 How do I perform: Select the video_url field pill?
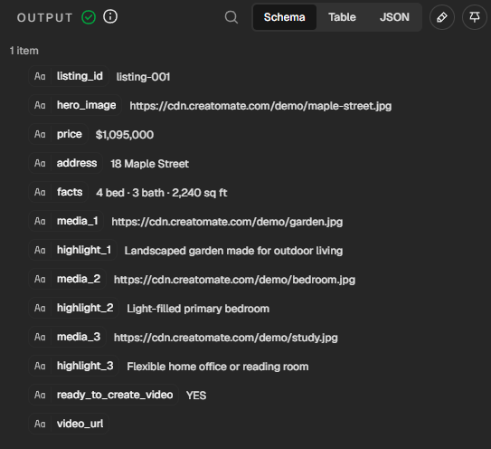click(x=69, y=424)
